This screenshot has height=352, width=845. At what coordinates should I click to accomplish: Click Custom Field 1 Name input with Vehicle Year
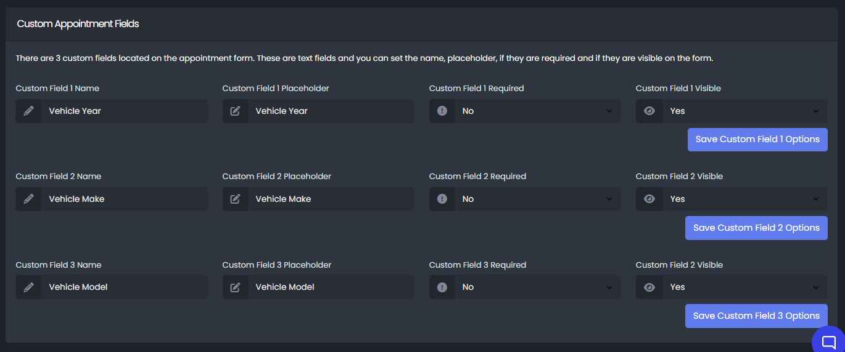click(x=123, y=111)
